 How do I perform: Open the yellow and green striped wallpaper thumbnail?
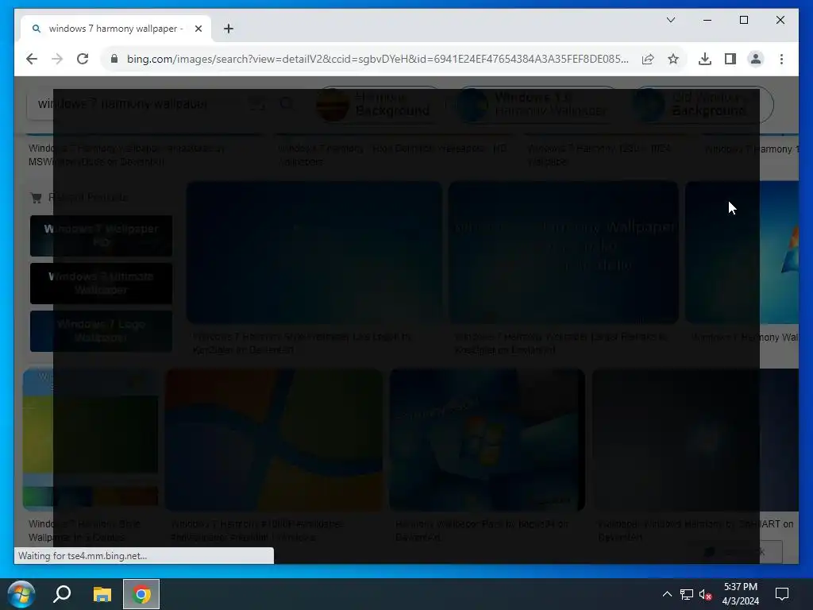click(91, 440)
